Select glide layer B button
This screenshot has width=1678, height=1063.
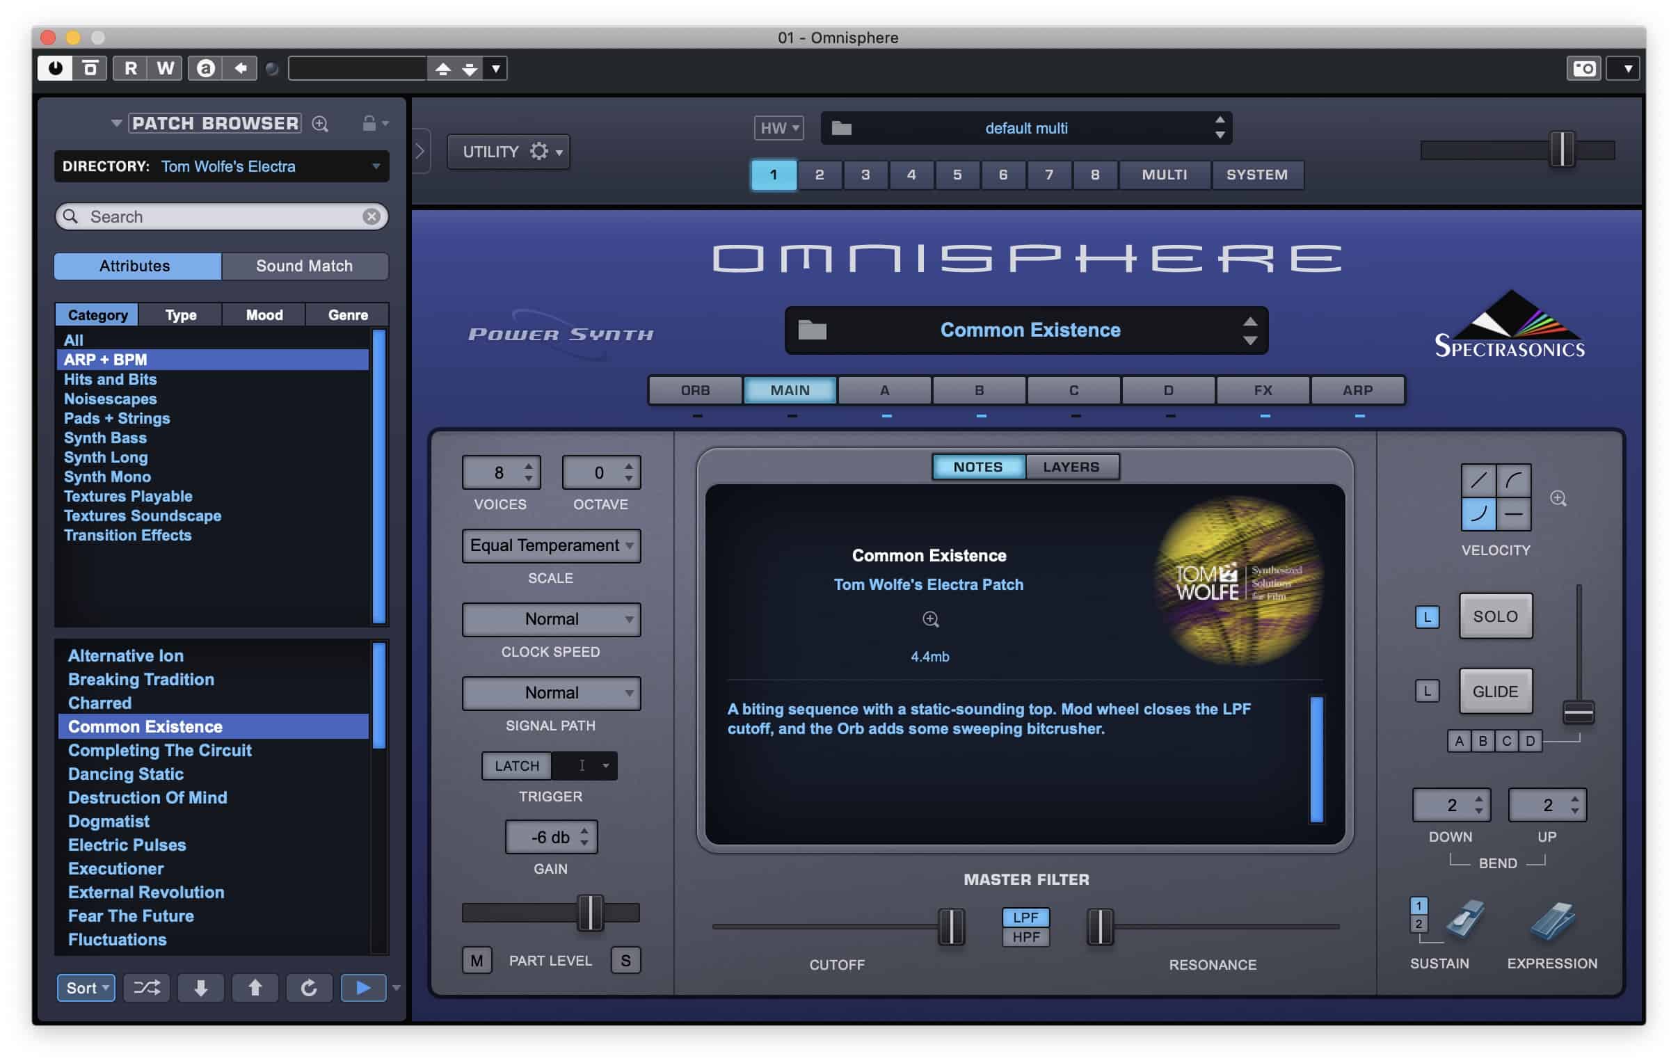1483,740
